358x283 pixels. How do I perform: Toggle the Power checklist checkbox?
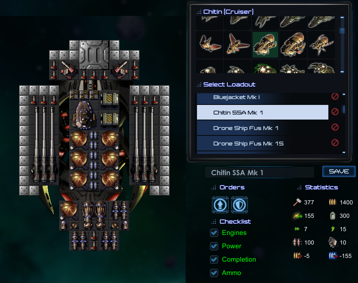pyautogui.click(x=214, y=246)
